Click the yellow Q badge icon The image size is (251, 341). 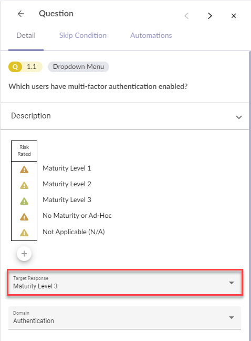15,67
